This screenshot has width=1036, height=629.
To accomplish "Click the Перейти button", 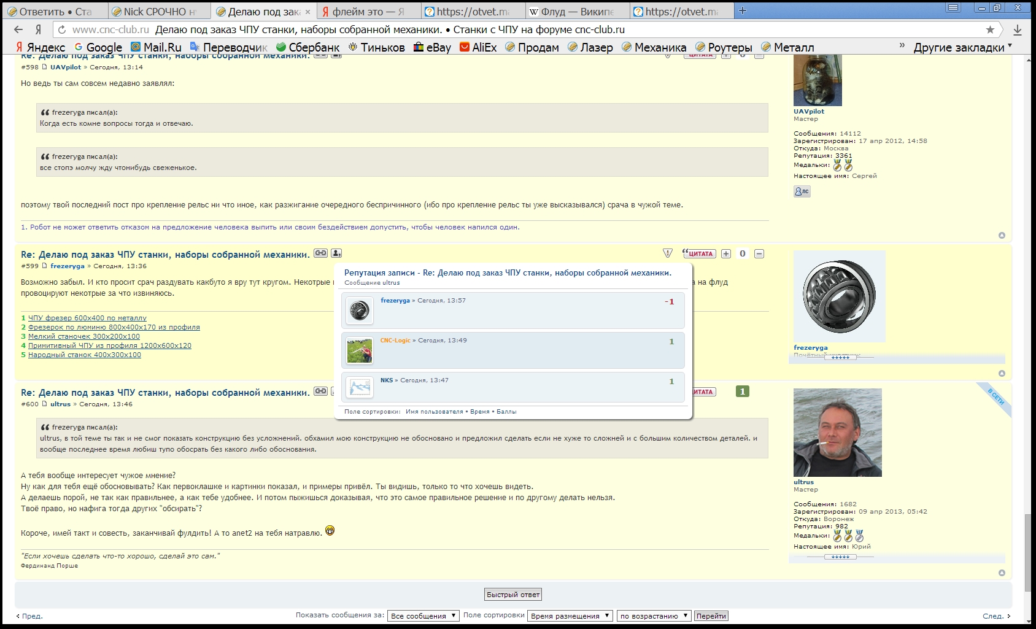I will pyautogui.click(x=711, y=615).
